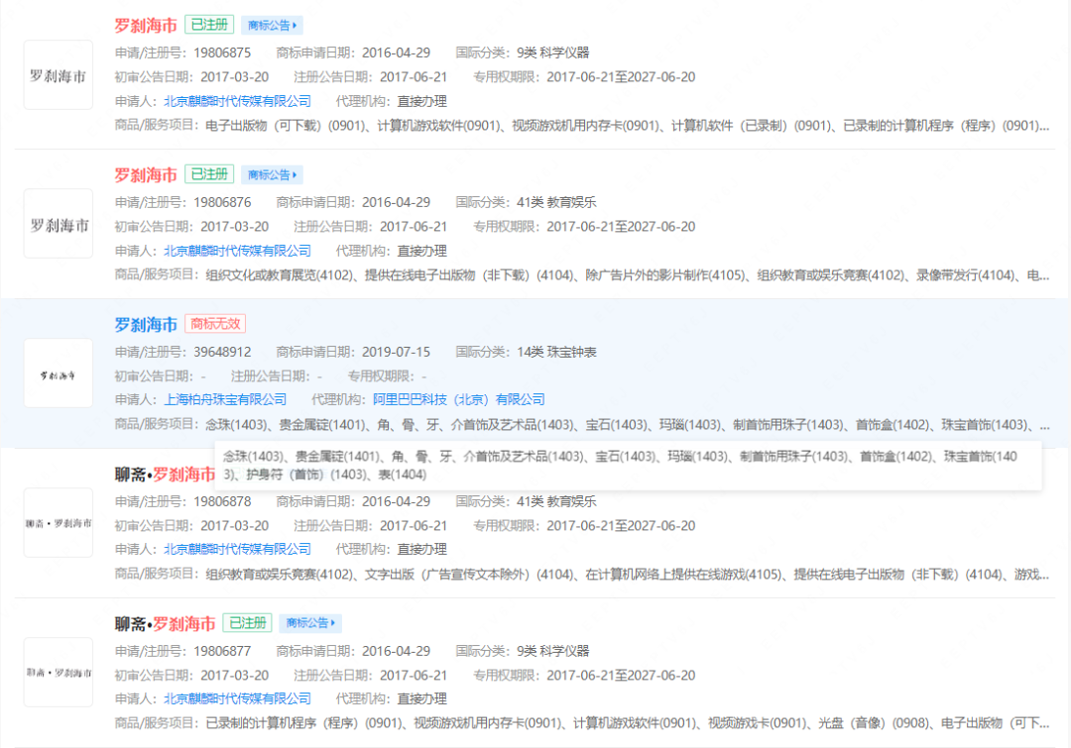Image resolution: width=1071 pixels, height=748 pixels.
Task: Click the 已注册 badge on the last result
Action: [x=246, y=622]
